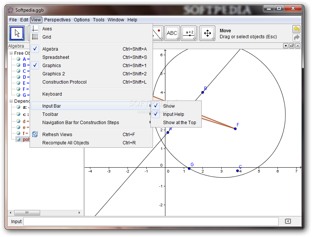Choose Graphics 2 from View menu
Image resolution: width=312 pixels, height=237 pixels.
point(91,73)
